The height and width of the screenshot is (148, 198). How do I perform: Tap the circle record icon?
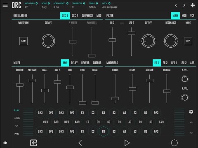pyautogui.click(x=174, y=143)
